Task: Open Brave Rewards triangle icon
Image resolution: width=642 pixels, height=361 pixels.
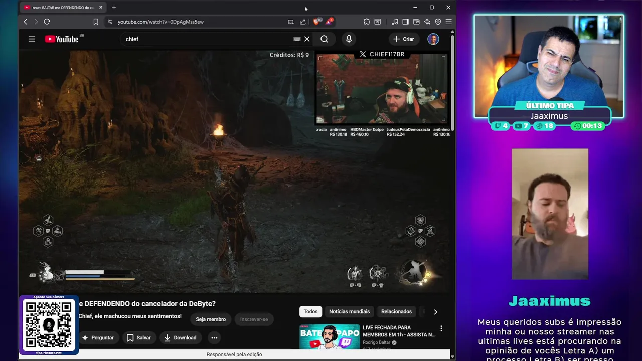Action: (x=329, y=22)
